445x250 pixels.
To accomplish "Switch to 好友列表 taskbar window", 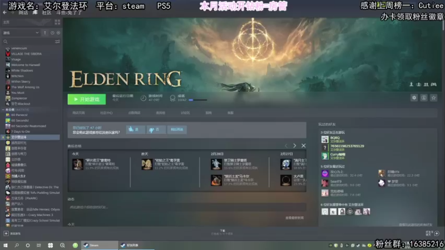I will pyautogui.click(x=136, y=246).
